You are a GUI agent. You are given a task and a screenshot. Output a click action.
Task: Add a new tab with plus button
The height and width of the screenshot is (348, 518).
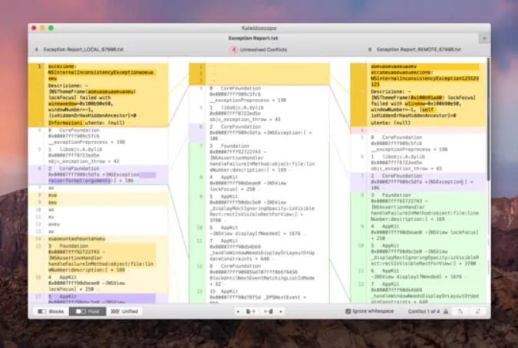484,38
